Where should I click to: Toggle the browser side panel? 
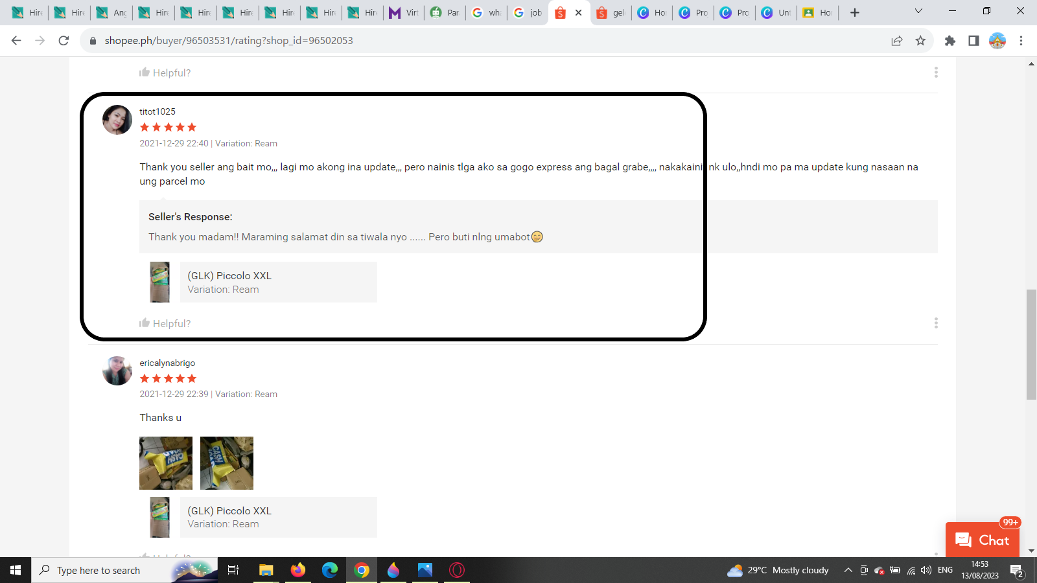pyautogui.click(x=973, y=41)
